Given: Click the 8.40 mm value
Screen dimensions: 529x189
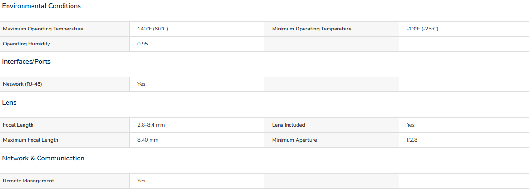Looking at the screenshot, I should point(148,140).
